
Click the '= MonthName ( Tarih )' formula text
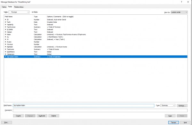[55, 37]
